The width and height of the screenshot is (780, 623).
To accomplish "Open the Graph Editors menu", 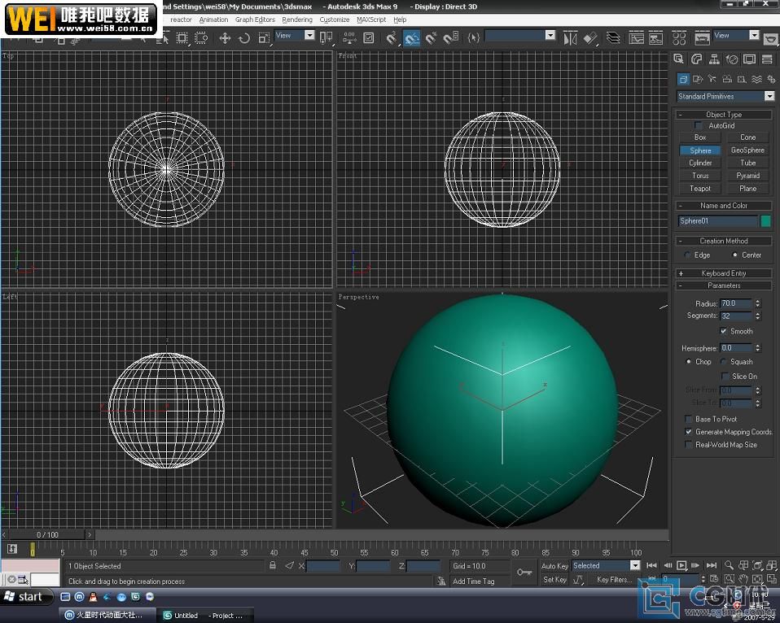I will 255,20.
